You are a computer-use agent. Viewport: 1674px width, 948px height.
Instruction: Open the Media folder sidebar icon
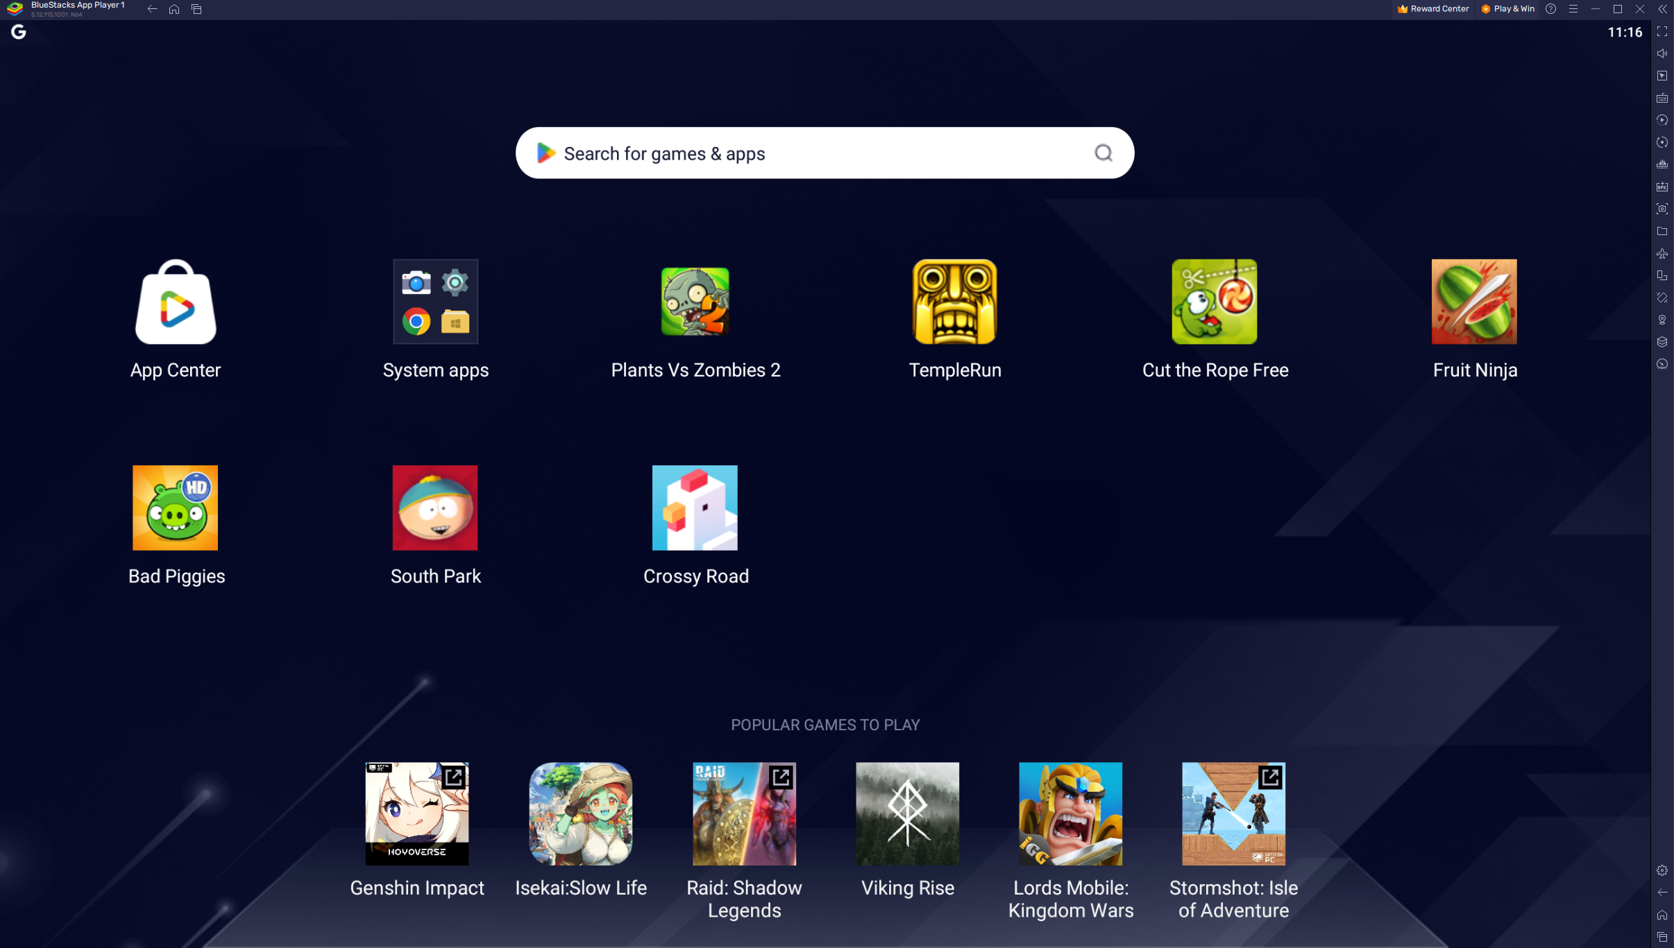coord(1662,231)
